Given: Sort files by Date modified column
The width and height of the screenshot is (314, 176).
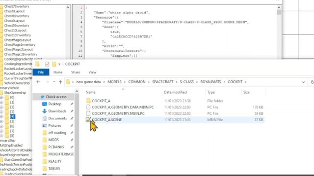Looking at the screenshot, I should (x=175, y=92).
